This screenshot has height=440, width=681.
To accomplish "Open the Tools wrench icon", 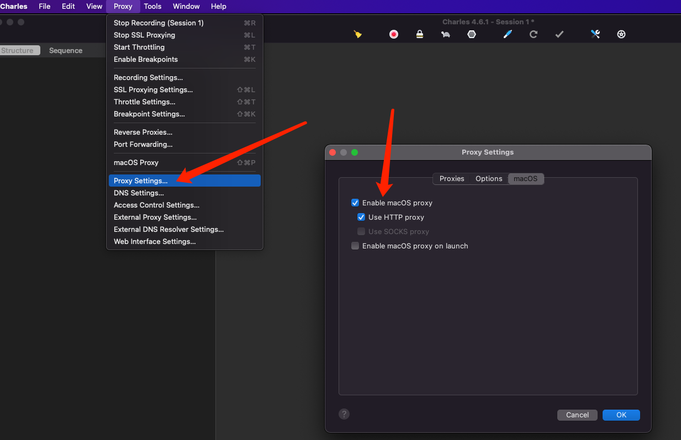I will [x=595, y=34].
